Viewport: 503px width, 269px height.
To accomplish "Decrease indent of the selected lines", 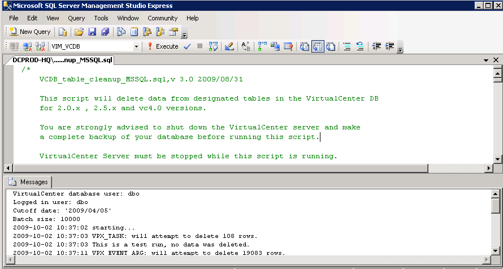I will [376, 46].
